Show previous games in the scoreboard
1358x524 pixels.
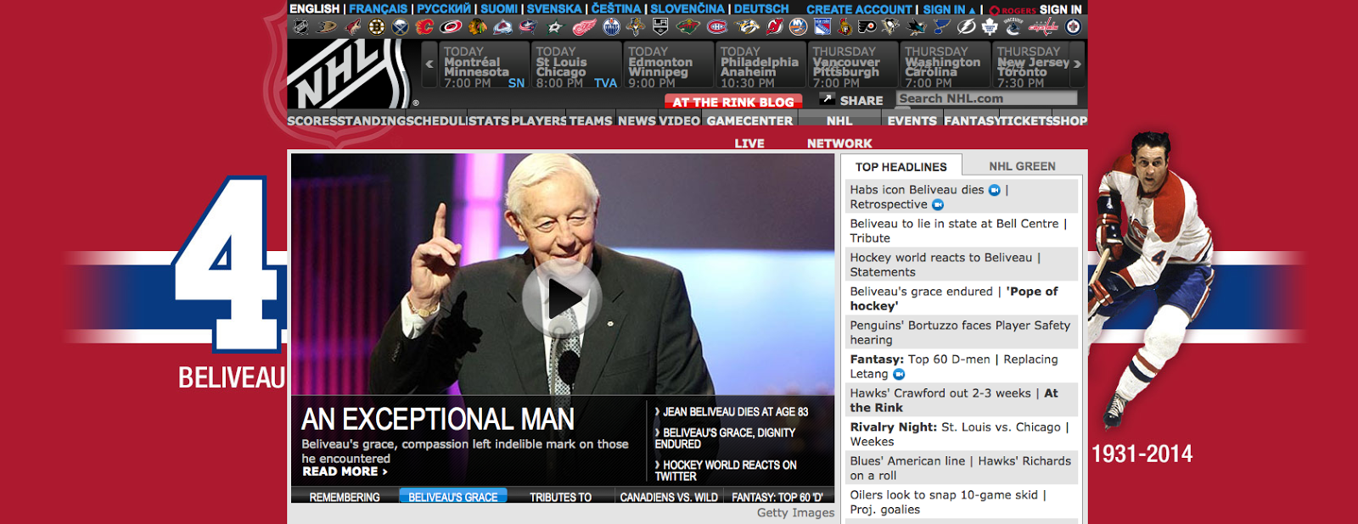click(x=429, y=64)
